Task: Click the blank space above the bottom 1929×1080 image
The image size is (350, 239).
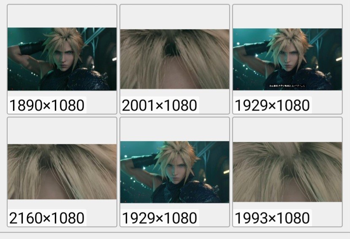Action: 174,129
